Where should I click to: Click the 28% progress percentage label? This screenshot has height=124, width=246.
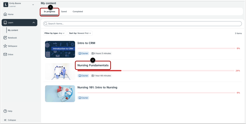(238, 71)
